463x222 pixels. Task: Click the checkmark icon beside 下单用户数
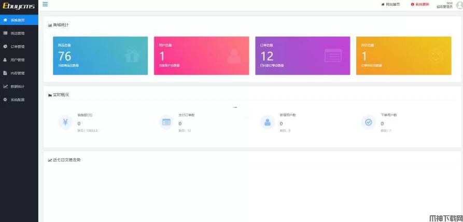click(x=369, y=122)
